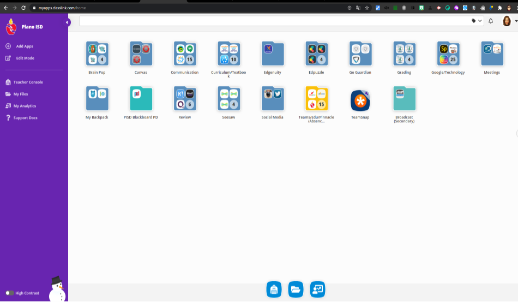Open the Go Guardian folder
Screen dimensions: 518x302
click(360, 54)
